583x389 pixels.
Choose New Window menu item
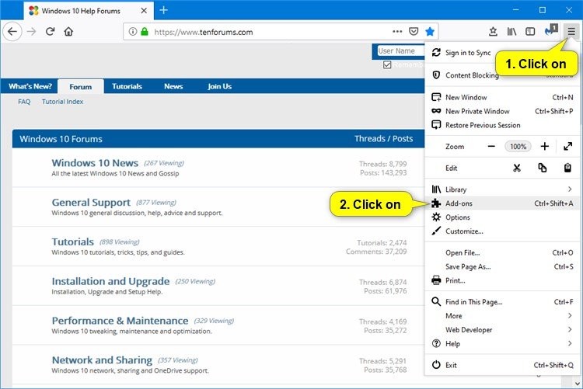503,97
